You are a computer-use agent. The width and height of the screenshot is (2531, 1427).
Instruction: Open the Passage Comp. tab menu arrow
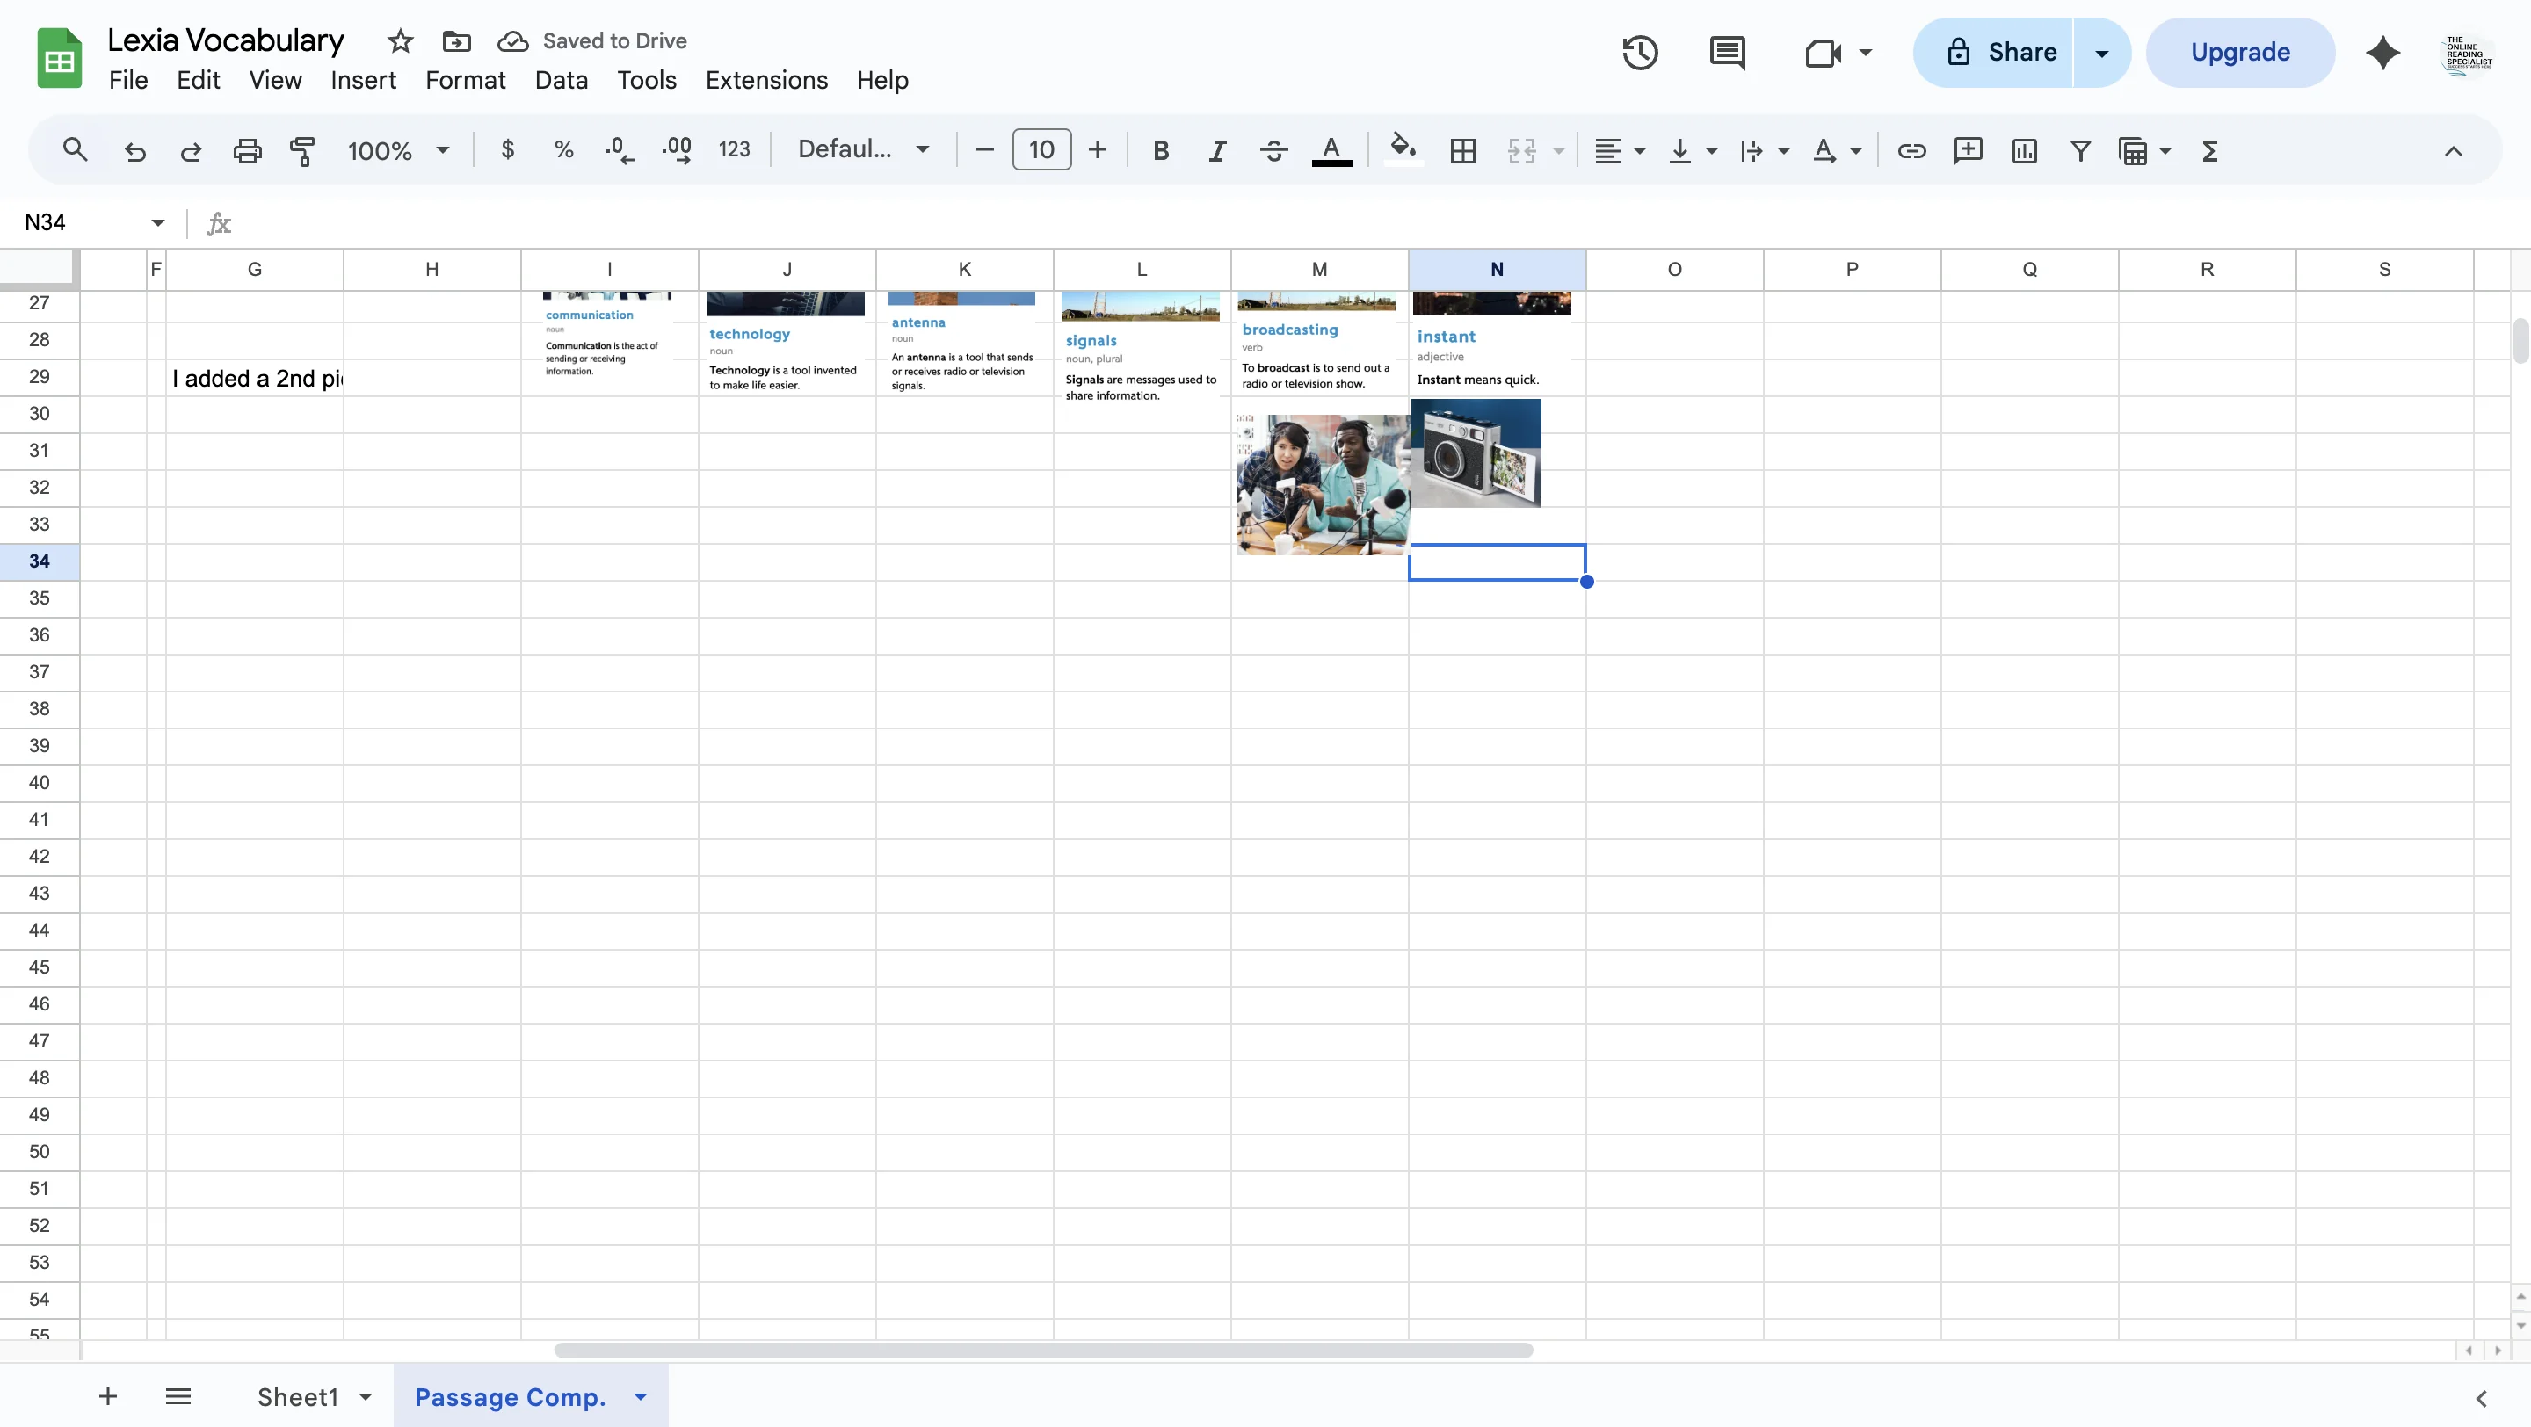[642, 1395]
